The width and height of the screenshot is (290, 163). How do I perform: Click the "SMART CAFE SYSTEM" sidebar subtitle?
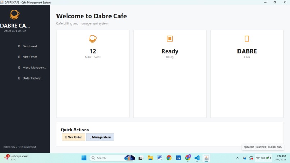tap(15, 31)
